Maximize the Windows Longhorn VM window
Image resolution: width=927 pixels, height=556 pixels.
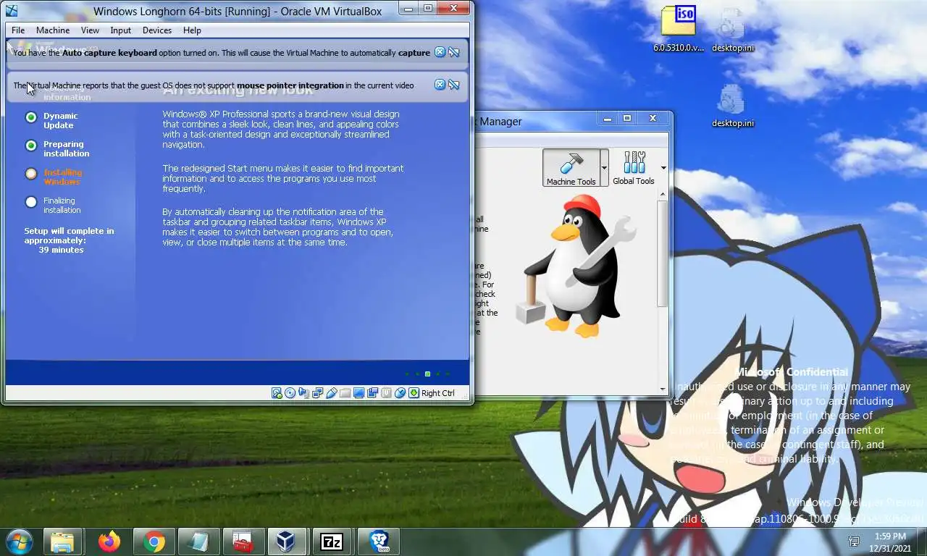[x=428, y=8]
